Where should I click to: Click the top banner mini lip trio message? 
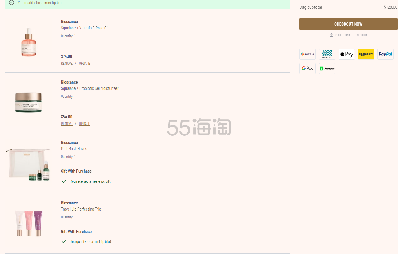tap(41, 3)
